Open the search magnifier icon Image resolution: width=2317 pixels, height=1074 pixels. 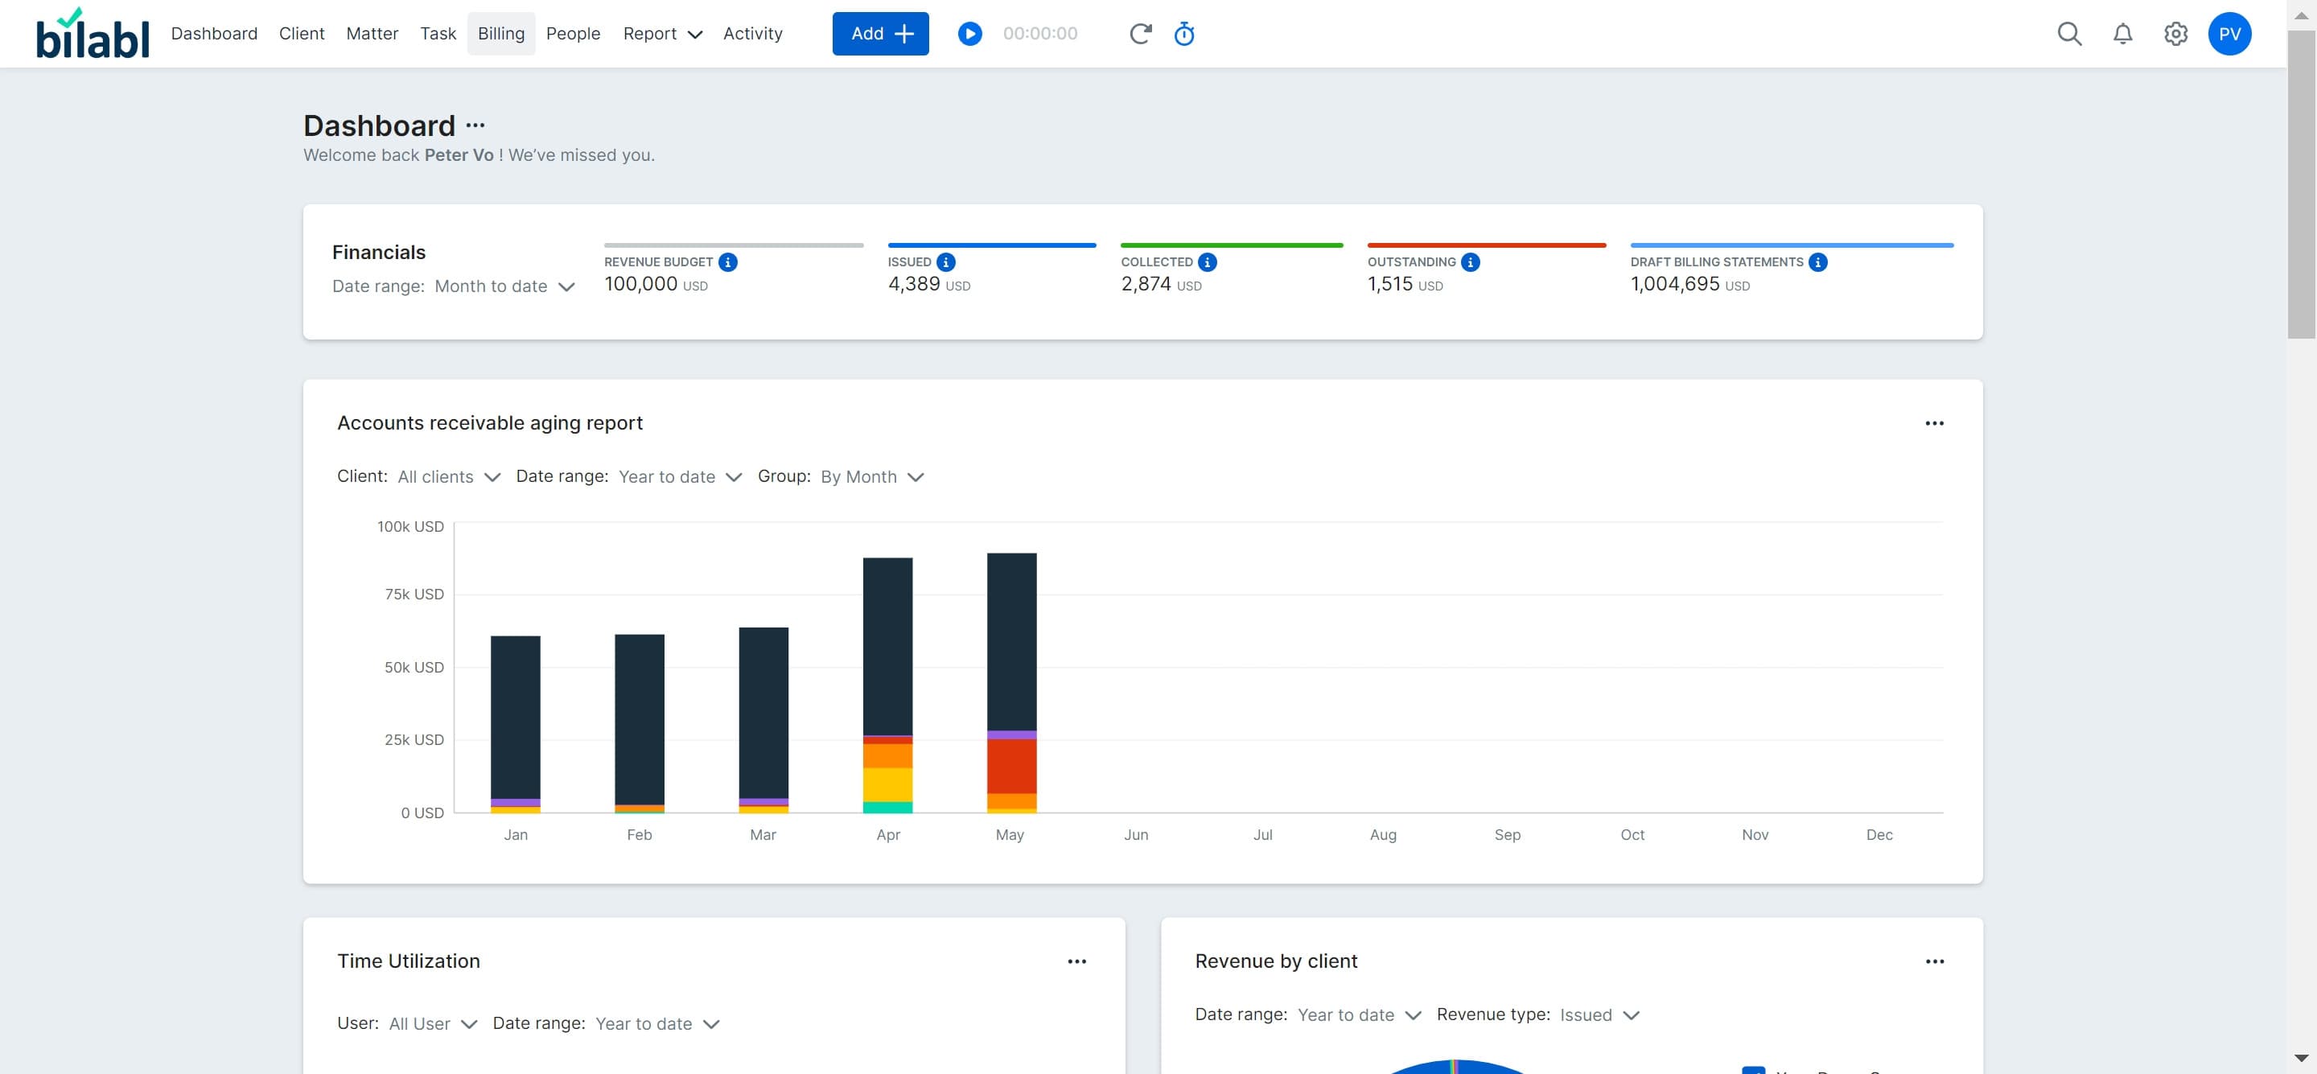(x=2068, y=34)
